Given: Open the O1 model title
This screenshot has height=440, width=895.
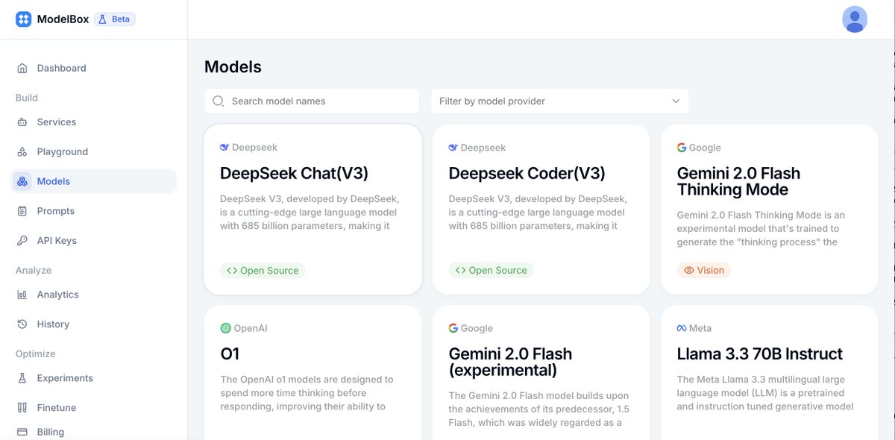Looking at the screenshot, I should 230,353.
